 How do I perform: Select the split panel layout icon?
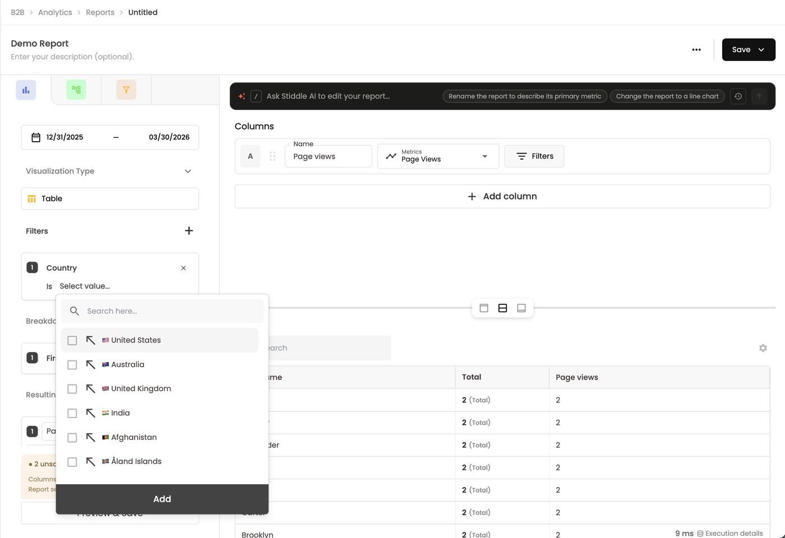pos(502,308)
